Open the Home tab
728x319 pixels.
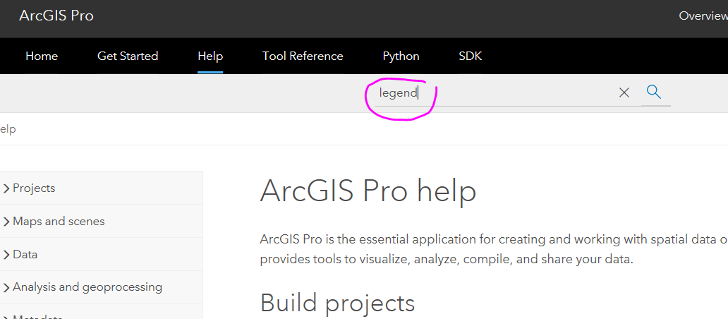[x=42, y=56]
